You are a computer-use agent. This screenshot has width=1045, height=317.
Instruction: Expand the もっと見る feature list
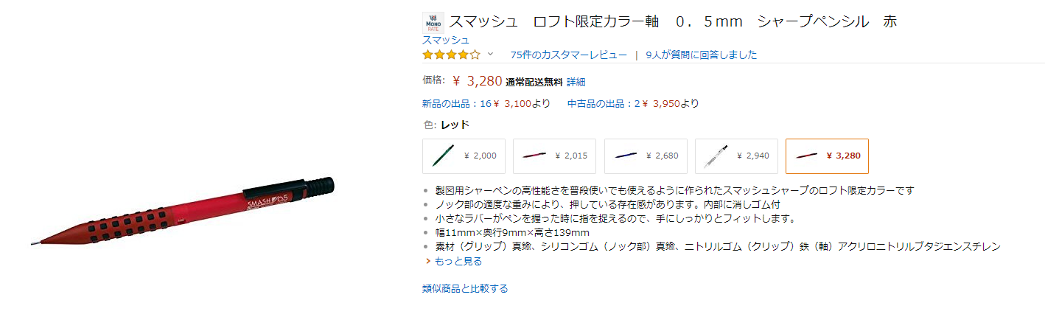point(458,261)
